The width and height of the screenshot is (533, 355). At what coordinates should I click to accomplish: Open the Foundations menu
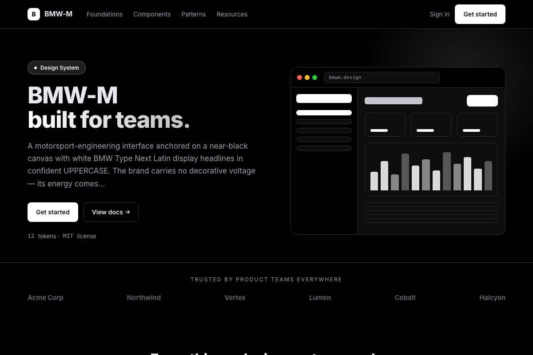[x=104, y=14]
